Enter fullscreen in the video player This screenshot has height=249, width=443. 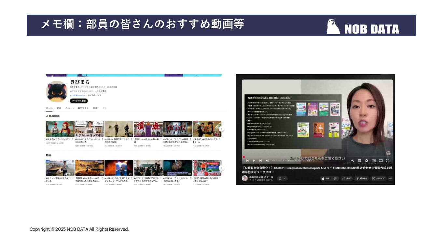point(388,160)
